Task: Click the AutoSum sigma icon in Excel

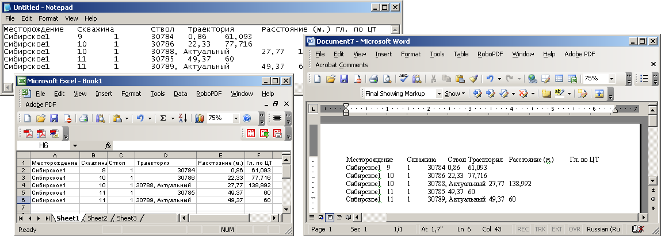Action: tap(163, 118)
